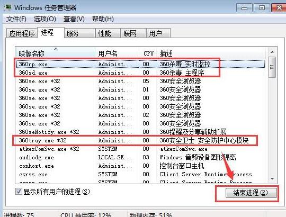Viewport: 286px width, 217px height.
Task: Close the Task Manager window
Action: [279, 8]
